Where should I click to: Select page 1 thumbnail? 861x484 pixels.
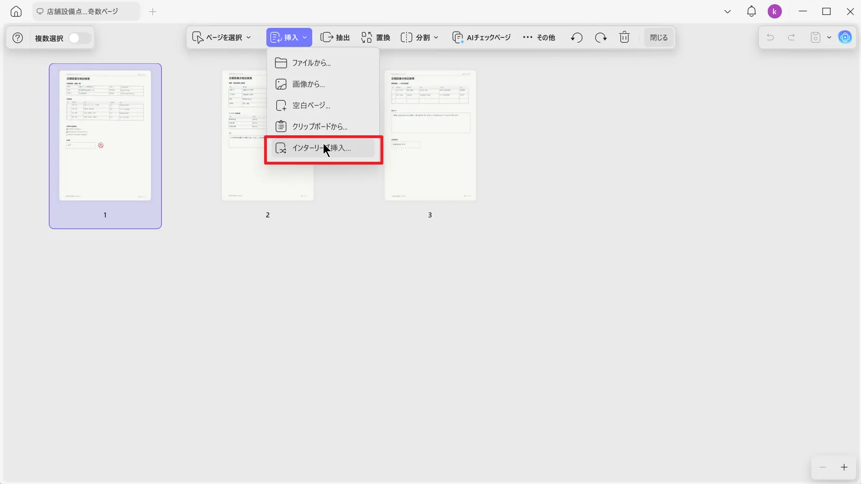click(x=105, y=136)
